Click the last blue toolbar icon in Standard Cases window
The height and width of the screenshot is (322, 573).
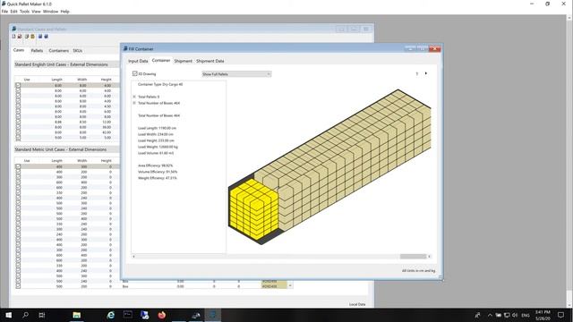(46, 37)
